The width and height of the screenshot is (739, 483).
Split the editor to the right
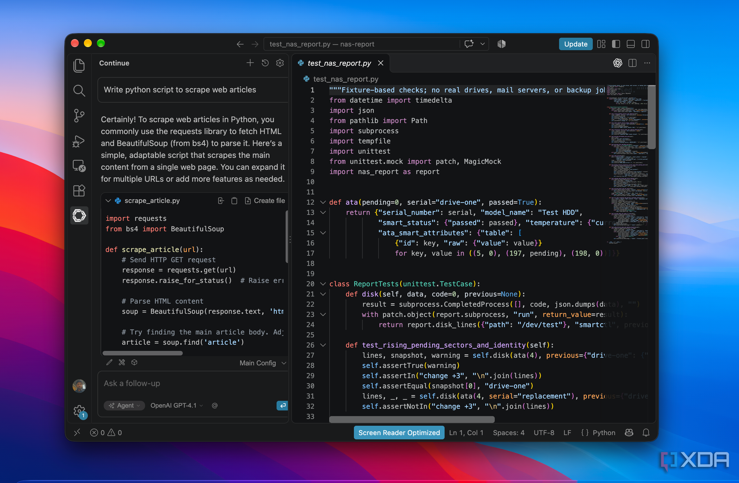point(632,63)
